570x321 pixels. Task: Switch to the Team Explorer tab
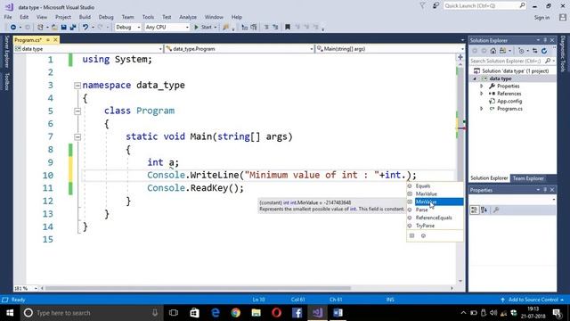[528, 178]
